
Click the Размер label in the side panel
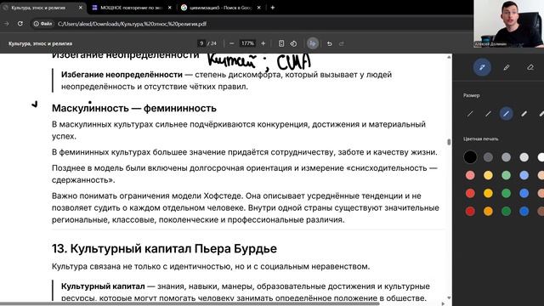click(x=472, y=95)
